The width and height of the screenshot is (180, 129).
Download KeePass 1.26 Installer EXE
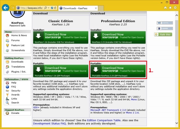60,38
